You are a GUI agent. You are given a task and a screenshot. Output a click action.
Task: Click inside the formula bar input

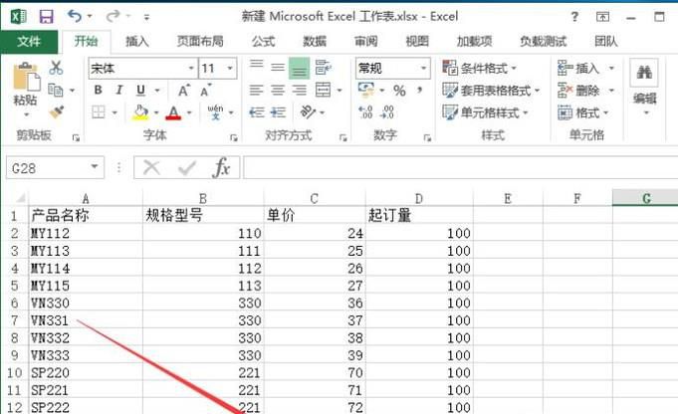(x=460, y=167)
